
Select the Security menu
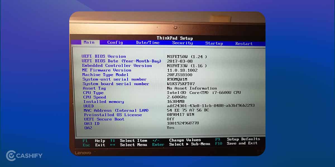coord(183,43)
